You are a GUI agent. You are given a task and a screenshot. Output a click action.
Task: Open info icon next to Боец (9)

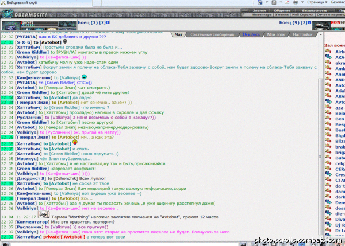pos(309,22)
